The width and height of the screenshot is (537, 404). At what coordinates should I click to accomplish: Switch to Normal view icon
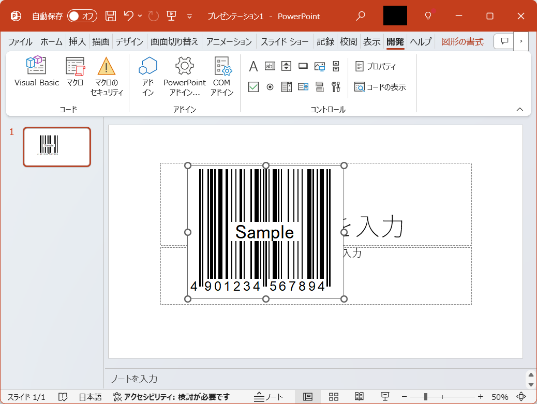point(307,397)
